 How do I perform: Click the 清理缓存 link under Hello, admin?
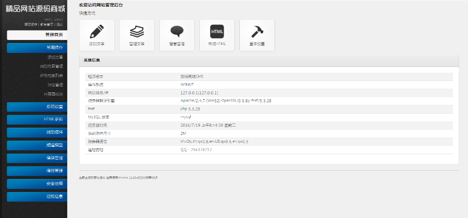(x=31, y=24)
